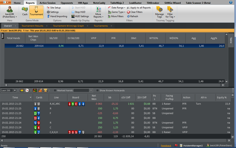
Task: Enable Show Known Holecards checkbox
Action: (97, 90)
